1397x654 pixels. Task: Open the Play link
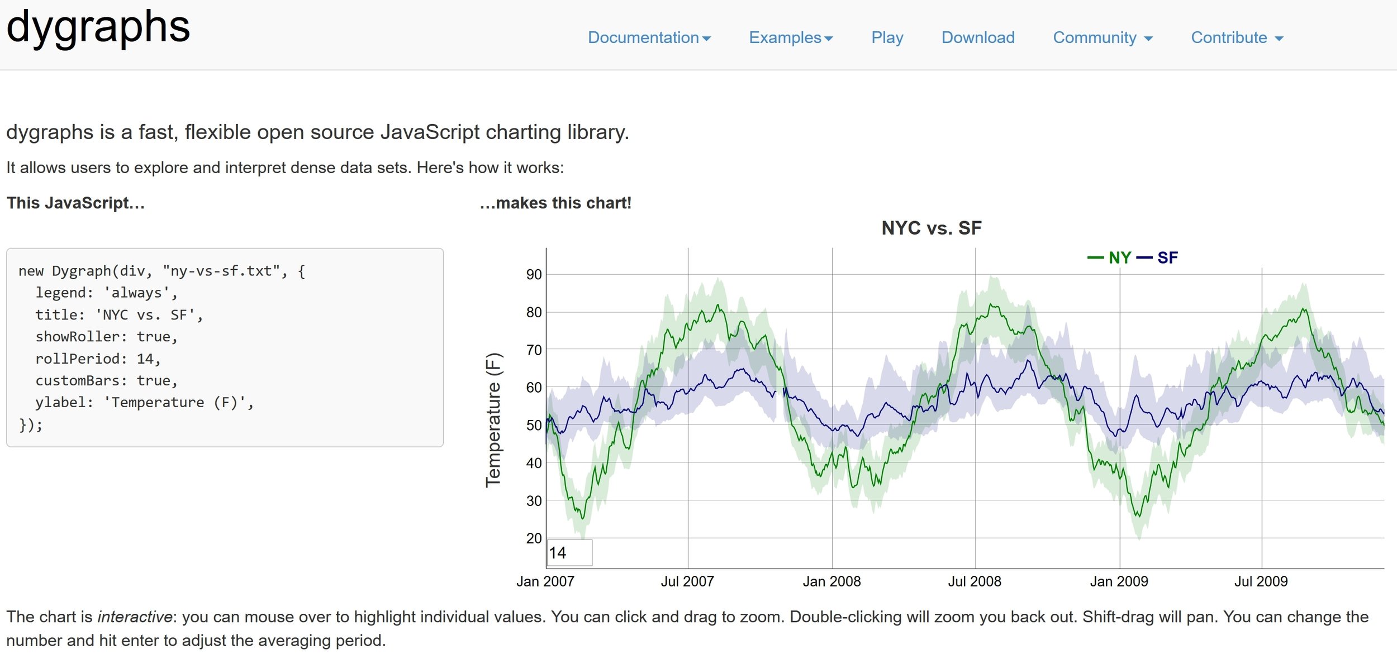pyautogui.click(x=887, y=37)
